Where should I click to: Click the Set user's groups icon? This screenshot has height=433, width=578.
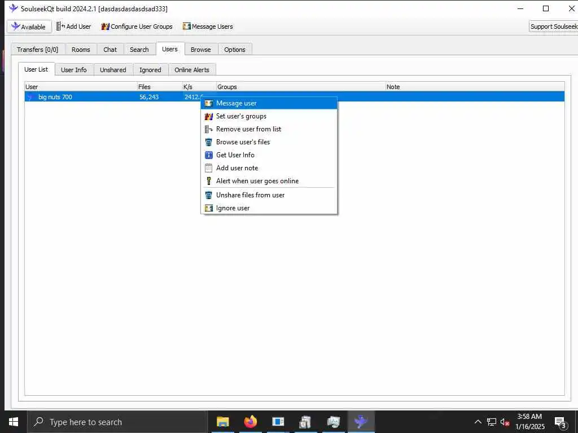coord(209,116)
